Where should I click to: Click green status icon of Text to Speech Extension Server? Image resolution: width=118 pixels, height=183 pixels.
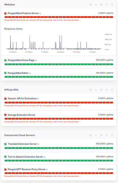(5, 157)
